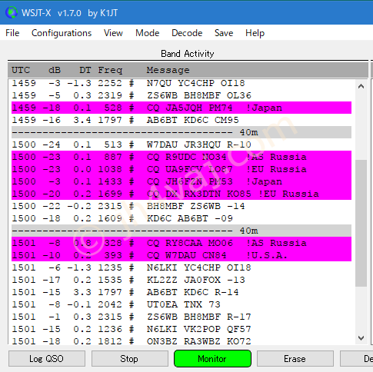Select the CQ R9UDC NO34 AS Russia row
The image size is (373, 372).
(x=182, y=157)
